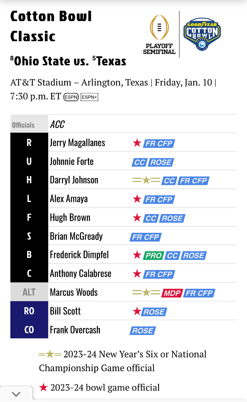247x402 pixels.
Task: Click gold star icon beside Marcus Woods
Action: click(x=146, y=293)
